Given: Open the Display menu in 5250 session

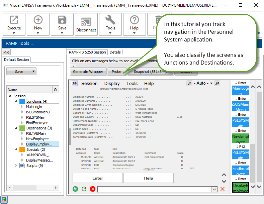Looking at the screenshot, I should [112, 84].
